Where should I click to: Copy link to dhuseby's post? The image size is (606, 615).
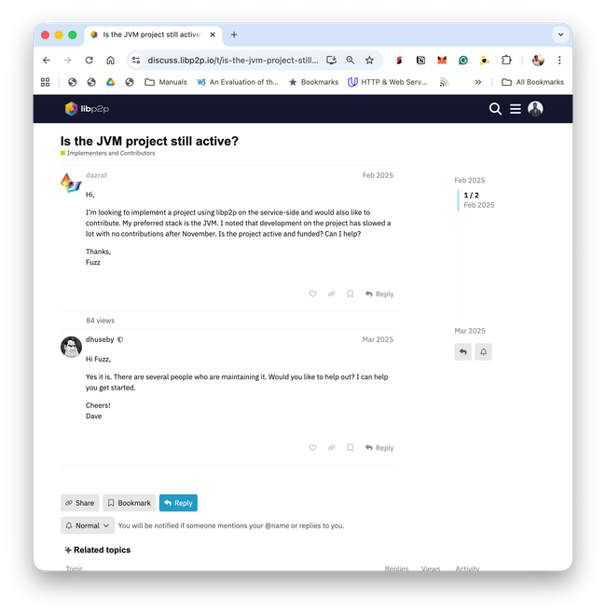[x=331, y=447]
